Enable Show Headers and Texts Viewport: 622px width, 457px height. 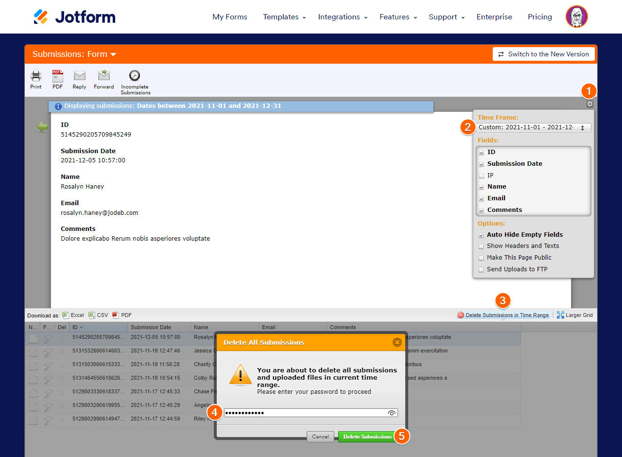pos(482,246)
